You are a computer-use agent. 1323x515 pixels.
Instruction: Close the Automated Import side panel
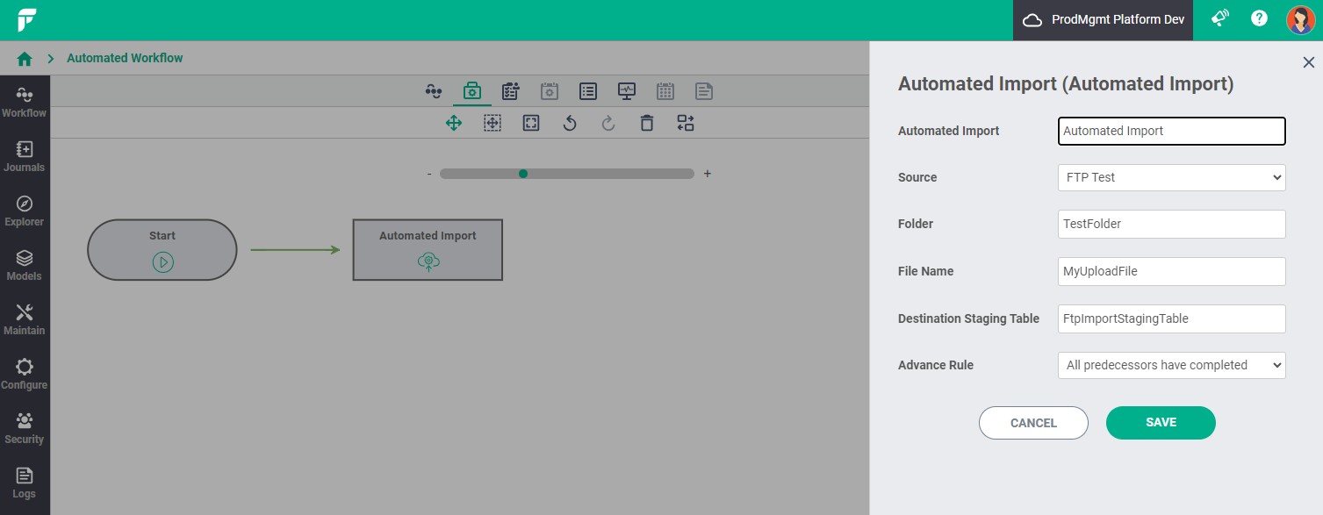pos(1308,62)
